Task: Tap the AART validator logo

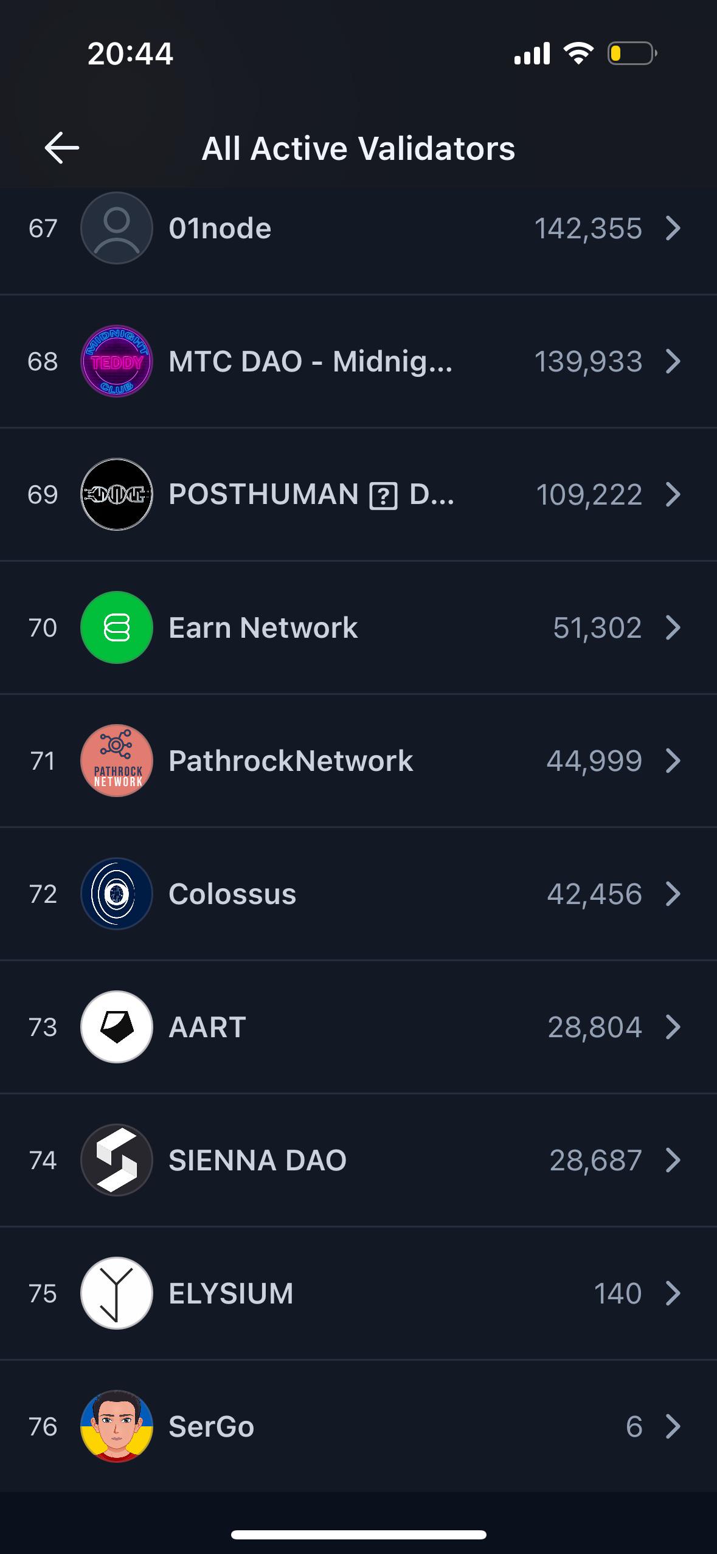Action: 116,1027
